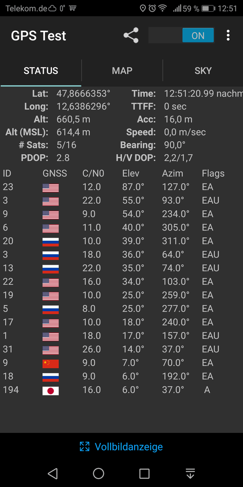This screenshot has height=487, width=243.
Task: Tap the fullscreen expand icon beside Vollbildanzeige
Action: tap(84, 446)
